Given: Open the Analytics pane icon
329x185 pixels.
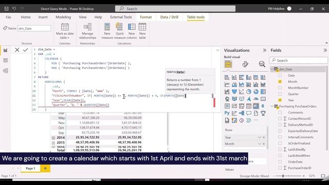Looking at the screenshot, I should pos(262,64).
